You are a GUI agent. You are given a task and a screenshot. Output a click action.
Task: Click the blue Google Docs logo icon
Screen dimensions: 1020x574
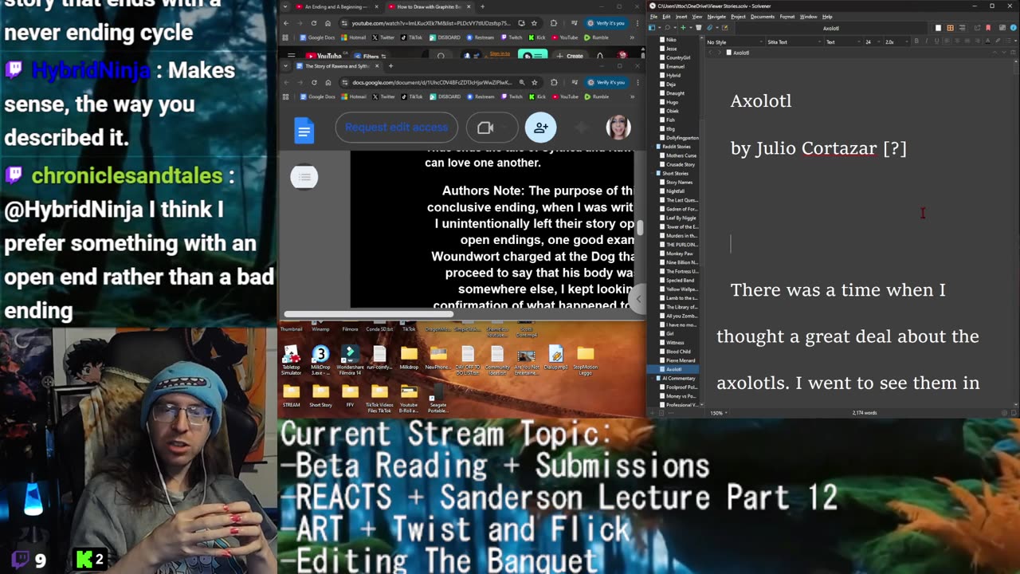pyautogui.click(x=304, y=130)
